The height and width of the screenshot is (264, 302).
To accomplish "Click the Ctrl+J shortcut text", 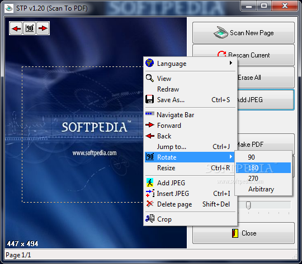I will tap(221, 147).
